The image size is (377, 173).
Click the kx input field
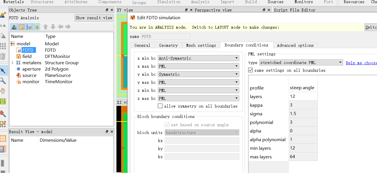[x=202, y=141]
